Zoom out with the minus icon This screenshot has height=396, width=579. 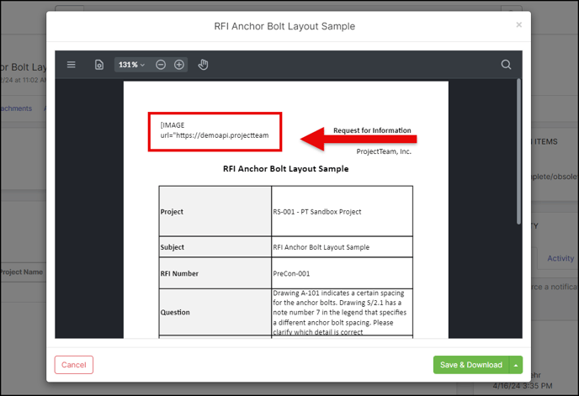(161, 65)
